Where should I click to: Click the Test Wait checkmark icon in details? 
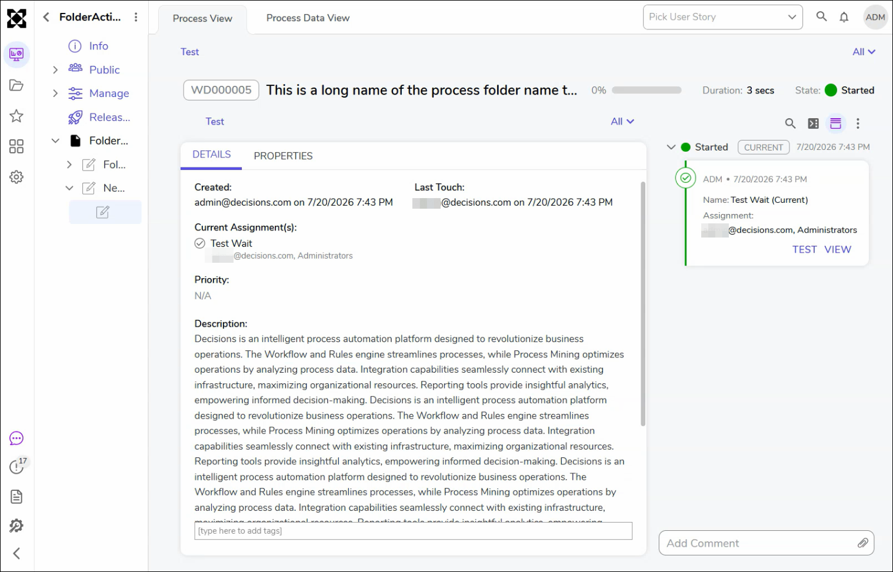(200, 243)
